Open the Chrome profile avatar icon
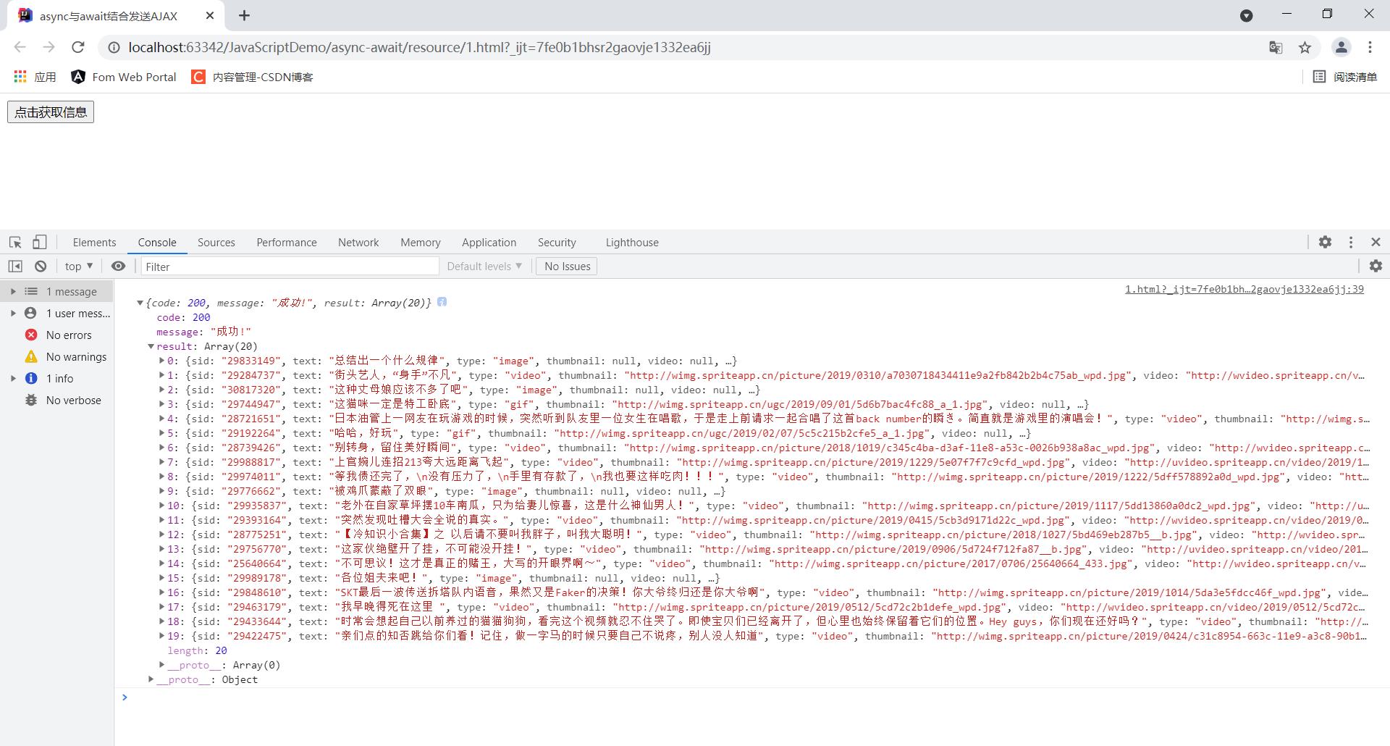Image resolution: width=1390 pixels, height=746 pixels. click(x=1341, y=47)
